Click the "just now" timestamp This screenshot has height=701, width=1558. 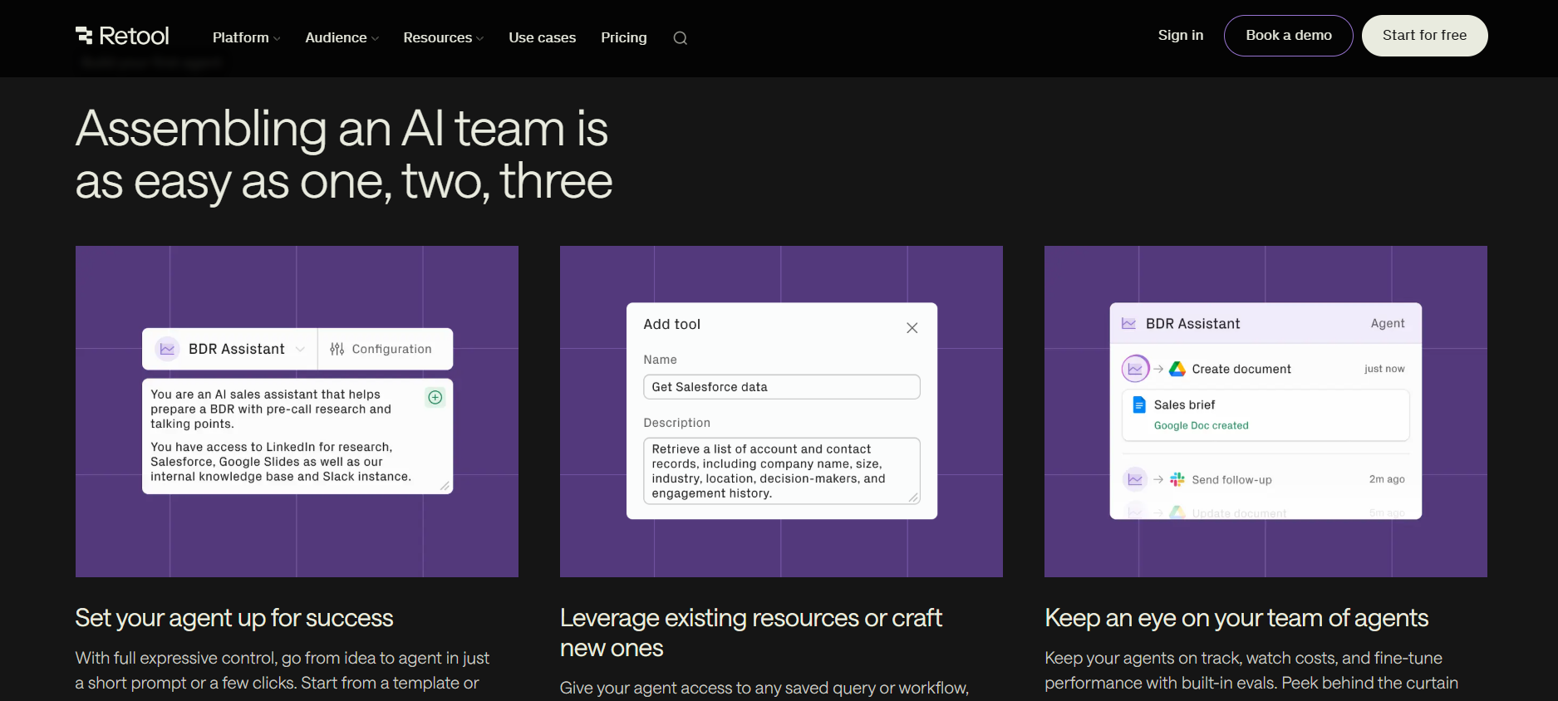click(1384, 369)
